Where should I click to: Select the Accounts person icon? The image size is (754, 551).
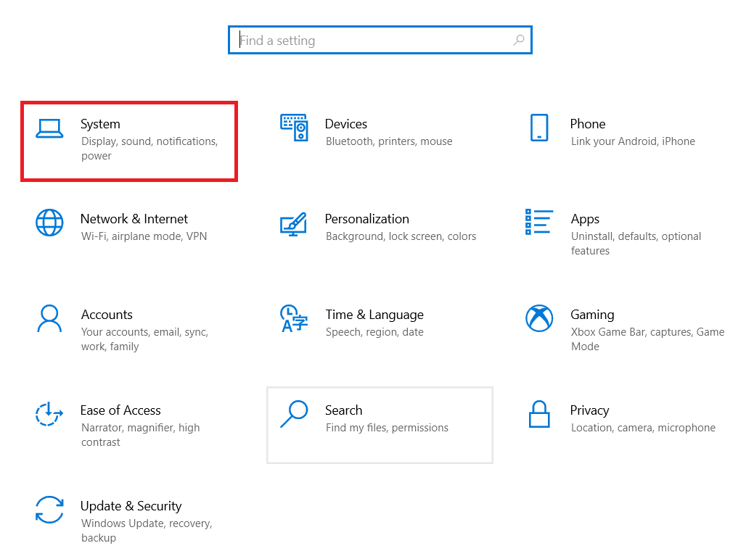point(49,317)
